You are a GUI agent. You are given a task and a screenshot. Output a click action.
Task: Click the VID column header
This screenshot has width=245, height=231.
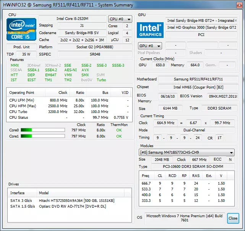pyautogui.click(x=121, y=93)
